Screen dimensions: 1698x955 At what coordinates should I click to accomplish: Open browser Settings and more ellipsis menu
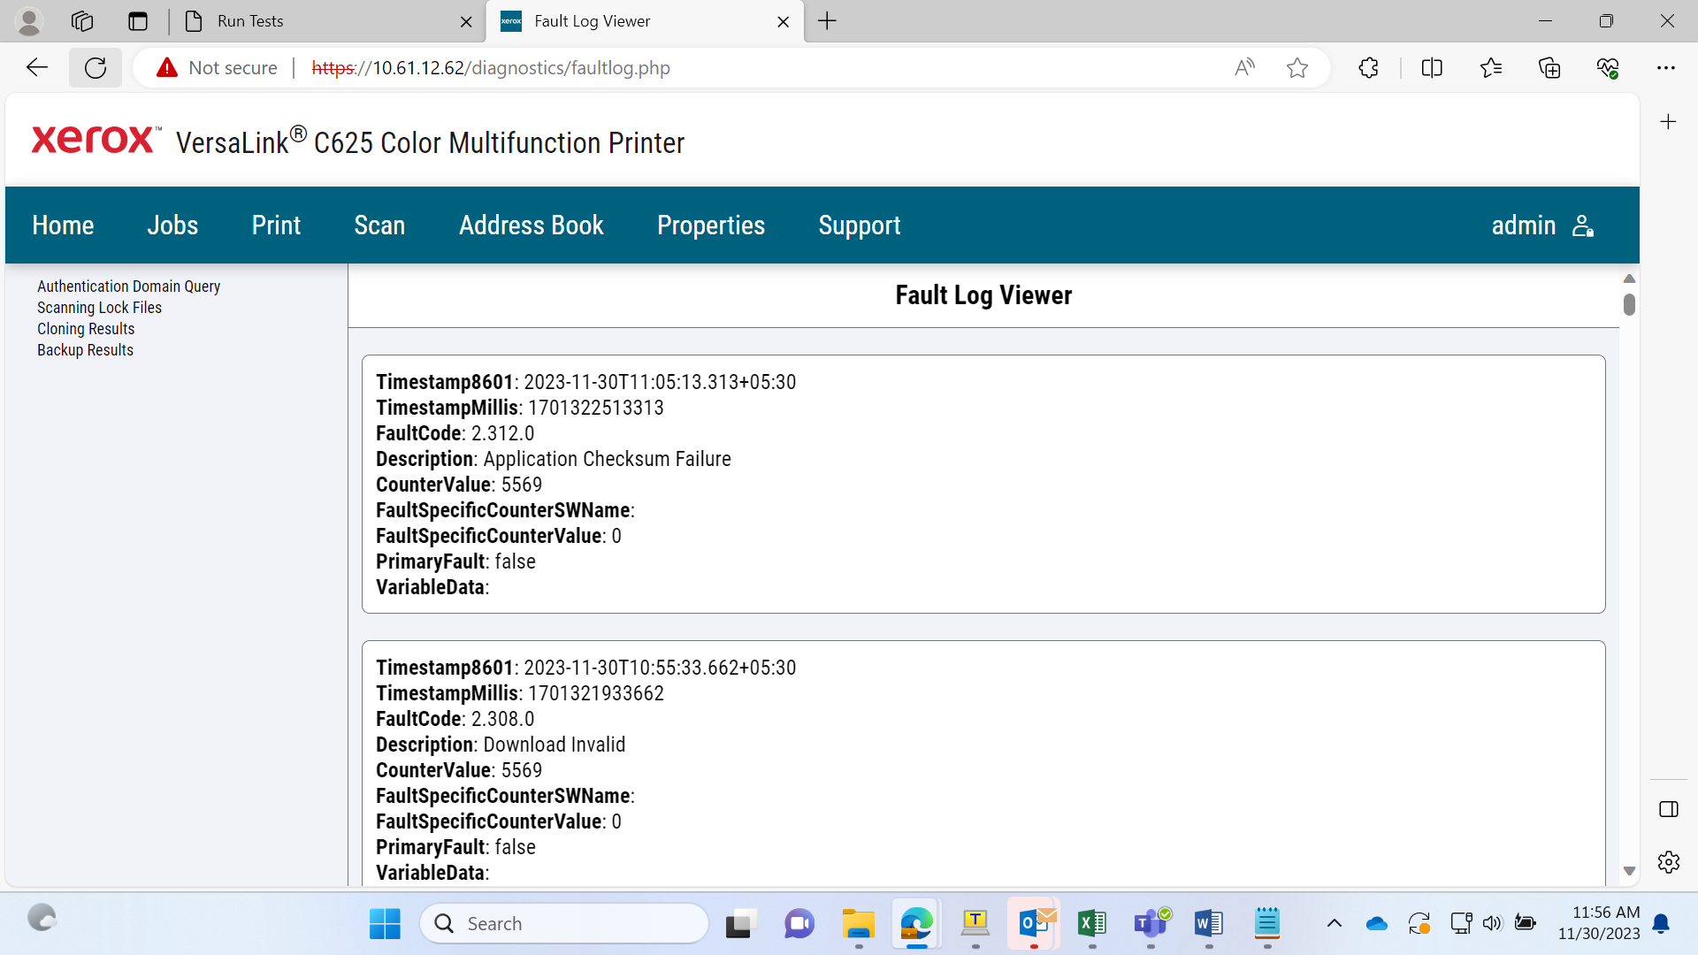[x=1666, y=68]
